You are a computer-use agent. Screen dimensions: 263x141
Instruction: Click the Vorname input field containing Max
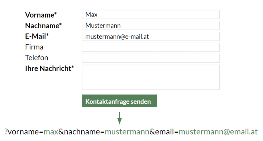coord(151,14)
